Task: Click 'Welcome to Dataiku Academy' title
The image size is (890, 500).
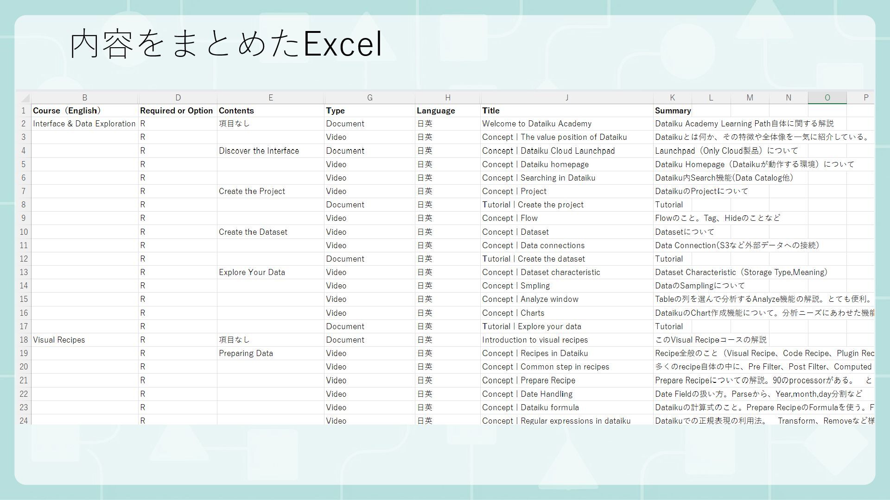Action: pos(567,124)
